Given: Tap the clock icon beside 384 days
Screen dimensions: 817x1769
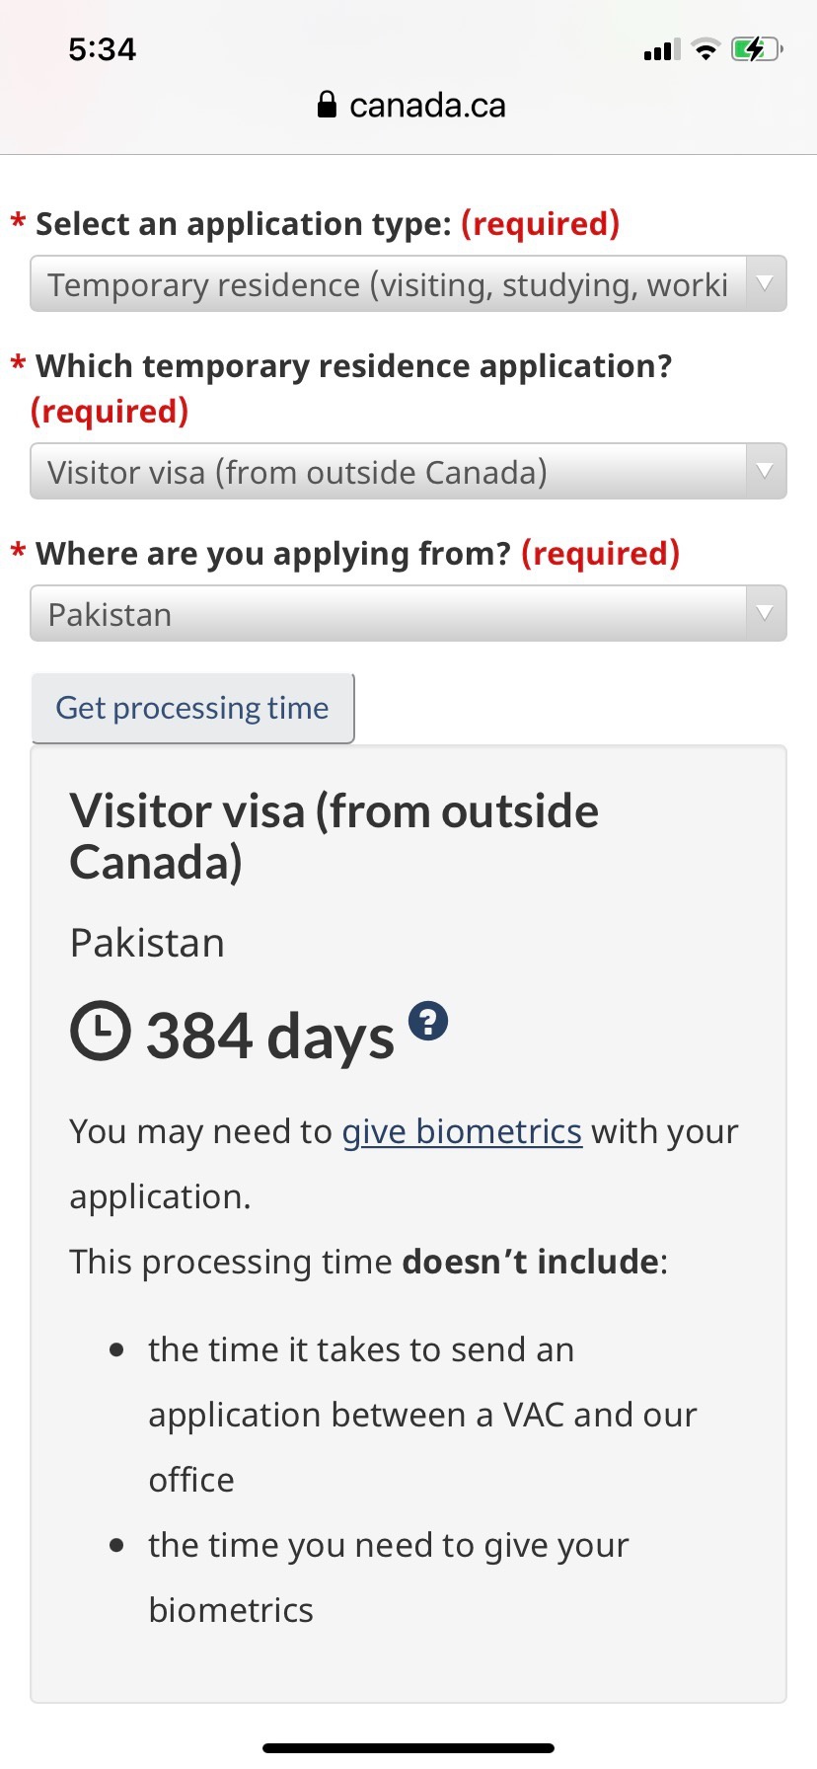Looking at the screenshot, I should (x=100, y=1032).
